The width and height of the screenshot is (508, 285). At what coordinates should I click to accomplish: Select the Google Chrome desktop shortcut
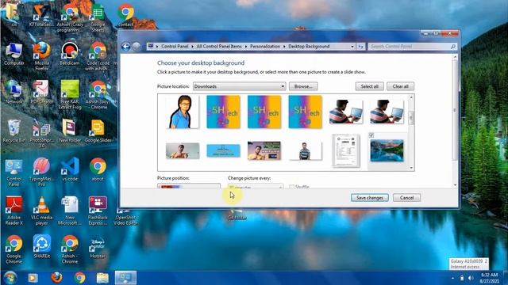pos(14,249)
